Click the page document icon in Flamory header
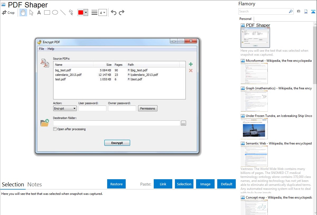The height and width of the screenshot is (215, 317). tap(306, 11)
